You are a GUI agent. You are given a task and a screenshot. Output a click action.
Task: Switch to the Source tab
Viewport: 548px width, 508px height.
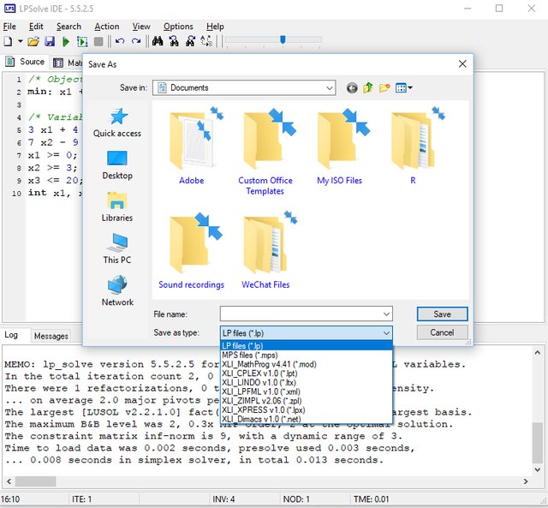pyautogui.click(x=25, y=62)
